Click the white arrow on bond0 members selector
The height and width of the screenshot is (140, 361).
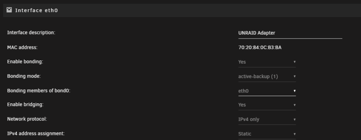pos(295,91)
